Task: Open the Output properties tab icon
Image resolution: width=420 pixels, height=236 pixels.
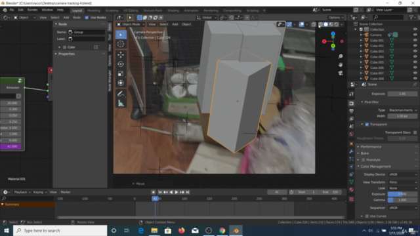Action: point(352,111)
